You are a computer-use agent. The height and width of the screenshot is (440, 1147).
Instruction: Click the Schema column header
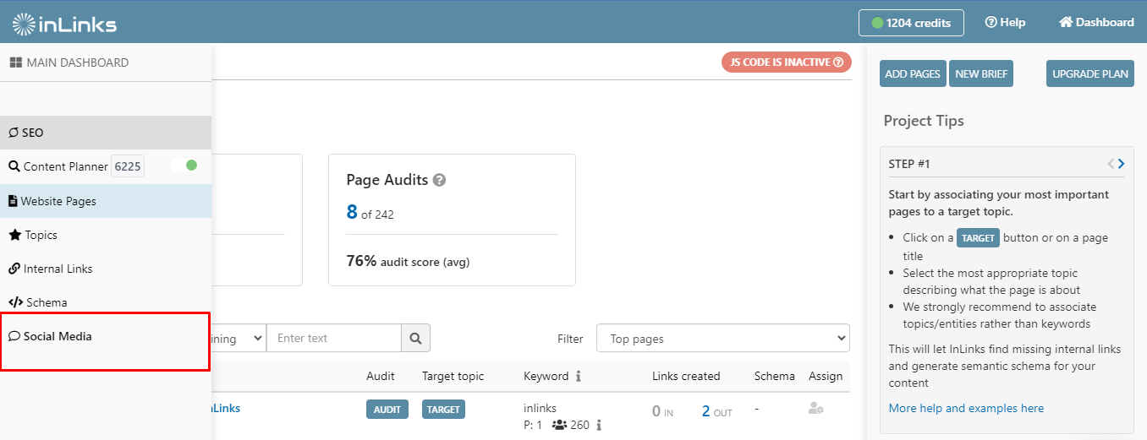point(775,376)
